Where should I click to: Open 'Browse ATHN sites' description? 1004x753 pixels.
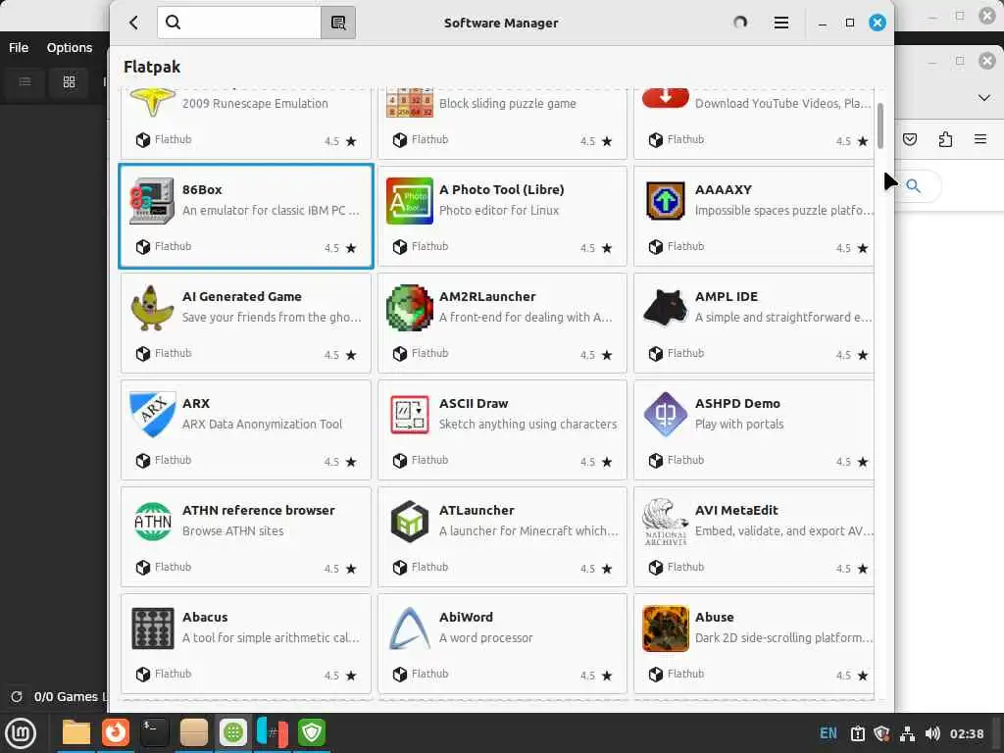tap(232, 530)
